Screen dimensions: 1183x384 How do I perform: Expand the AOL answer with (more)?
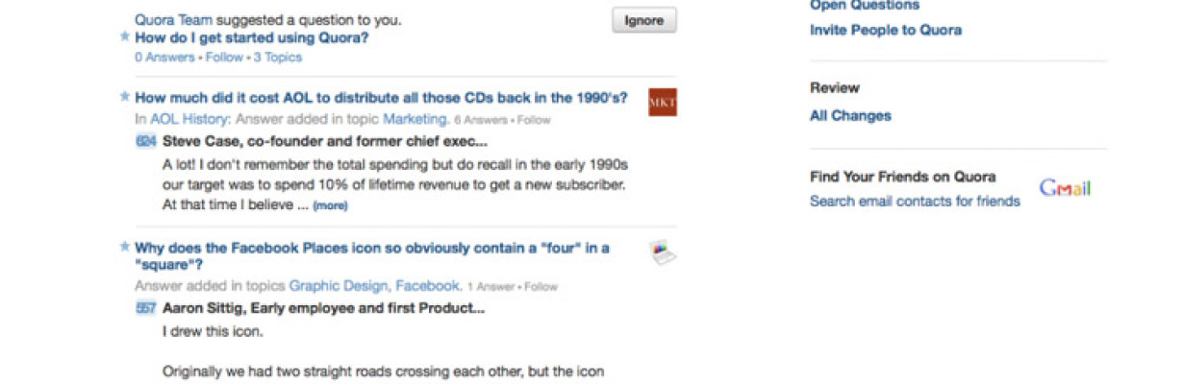point(329,205)
